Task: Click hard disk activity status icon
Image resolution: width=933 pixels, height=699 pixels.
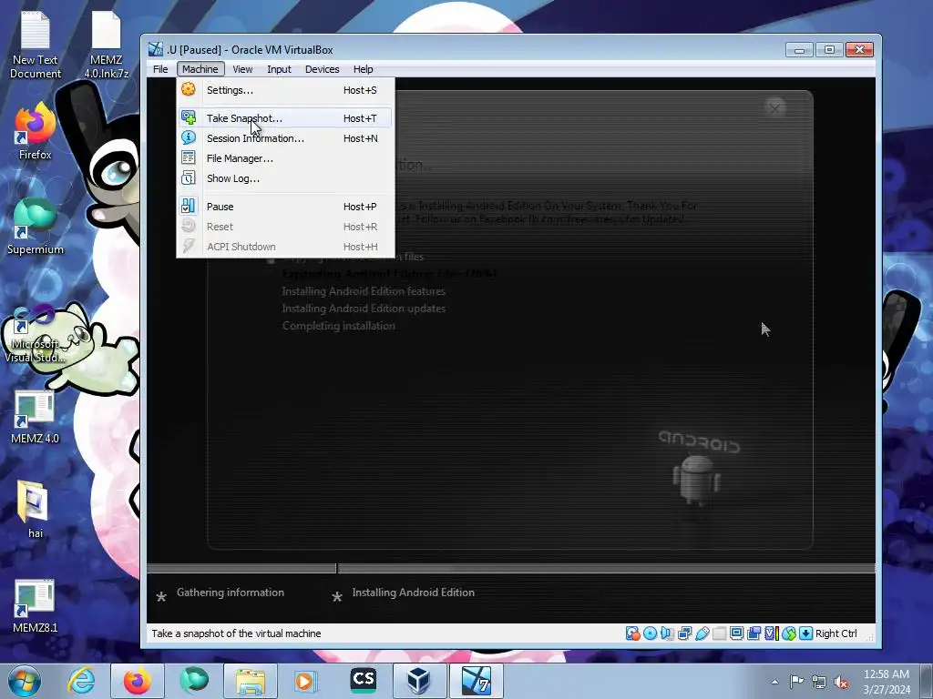Action: tap(633, 633)
